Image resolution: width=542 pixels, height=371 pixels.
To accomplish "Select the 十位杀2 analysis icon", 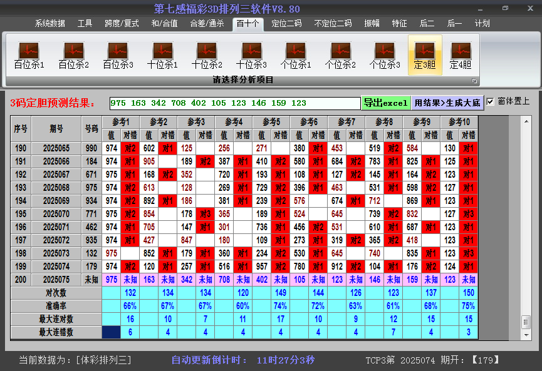I will [x=207, y=55].
